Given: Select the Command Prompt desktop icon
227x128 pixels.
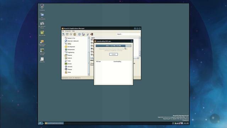Looking at the screenshot, I should 42,52.
